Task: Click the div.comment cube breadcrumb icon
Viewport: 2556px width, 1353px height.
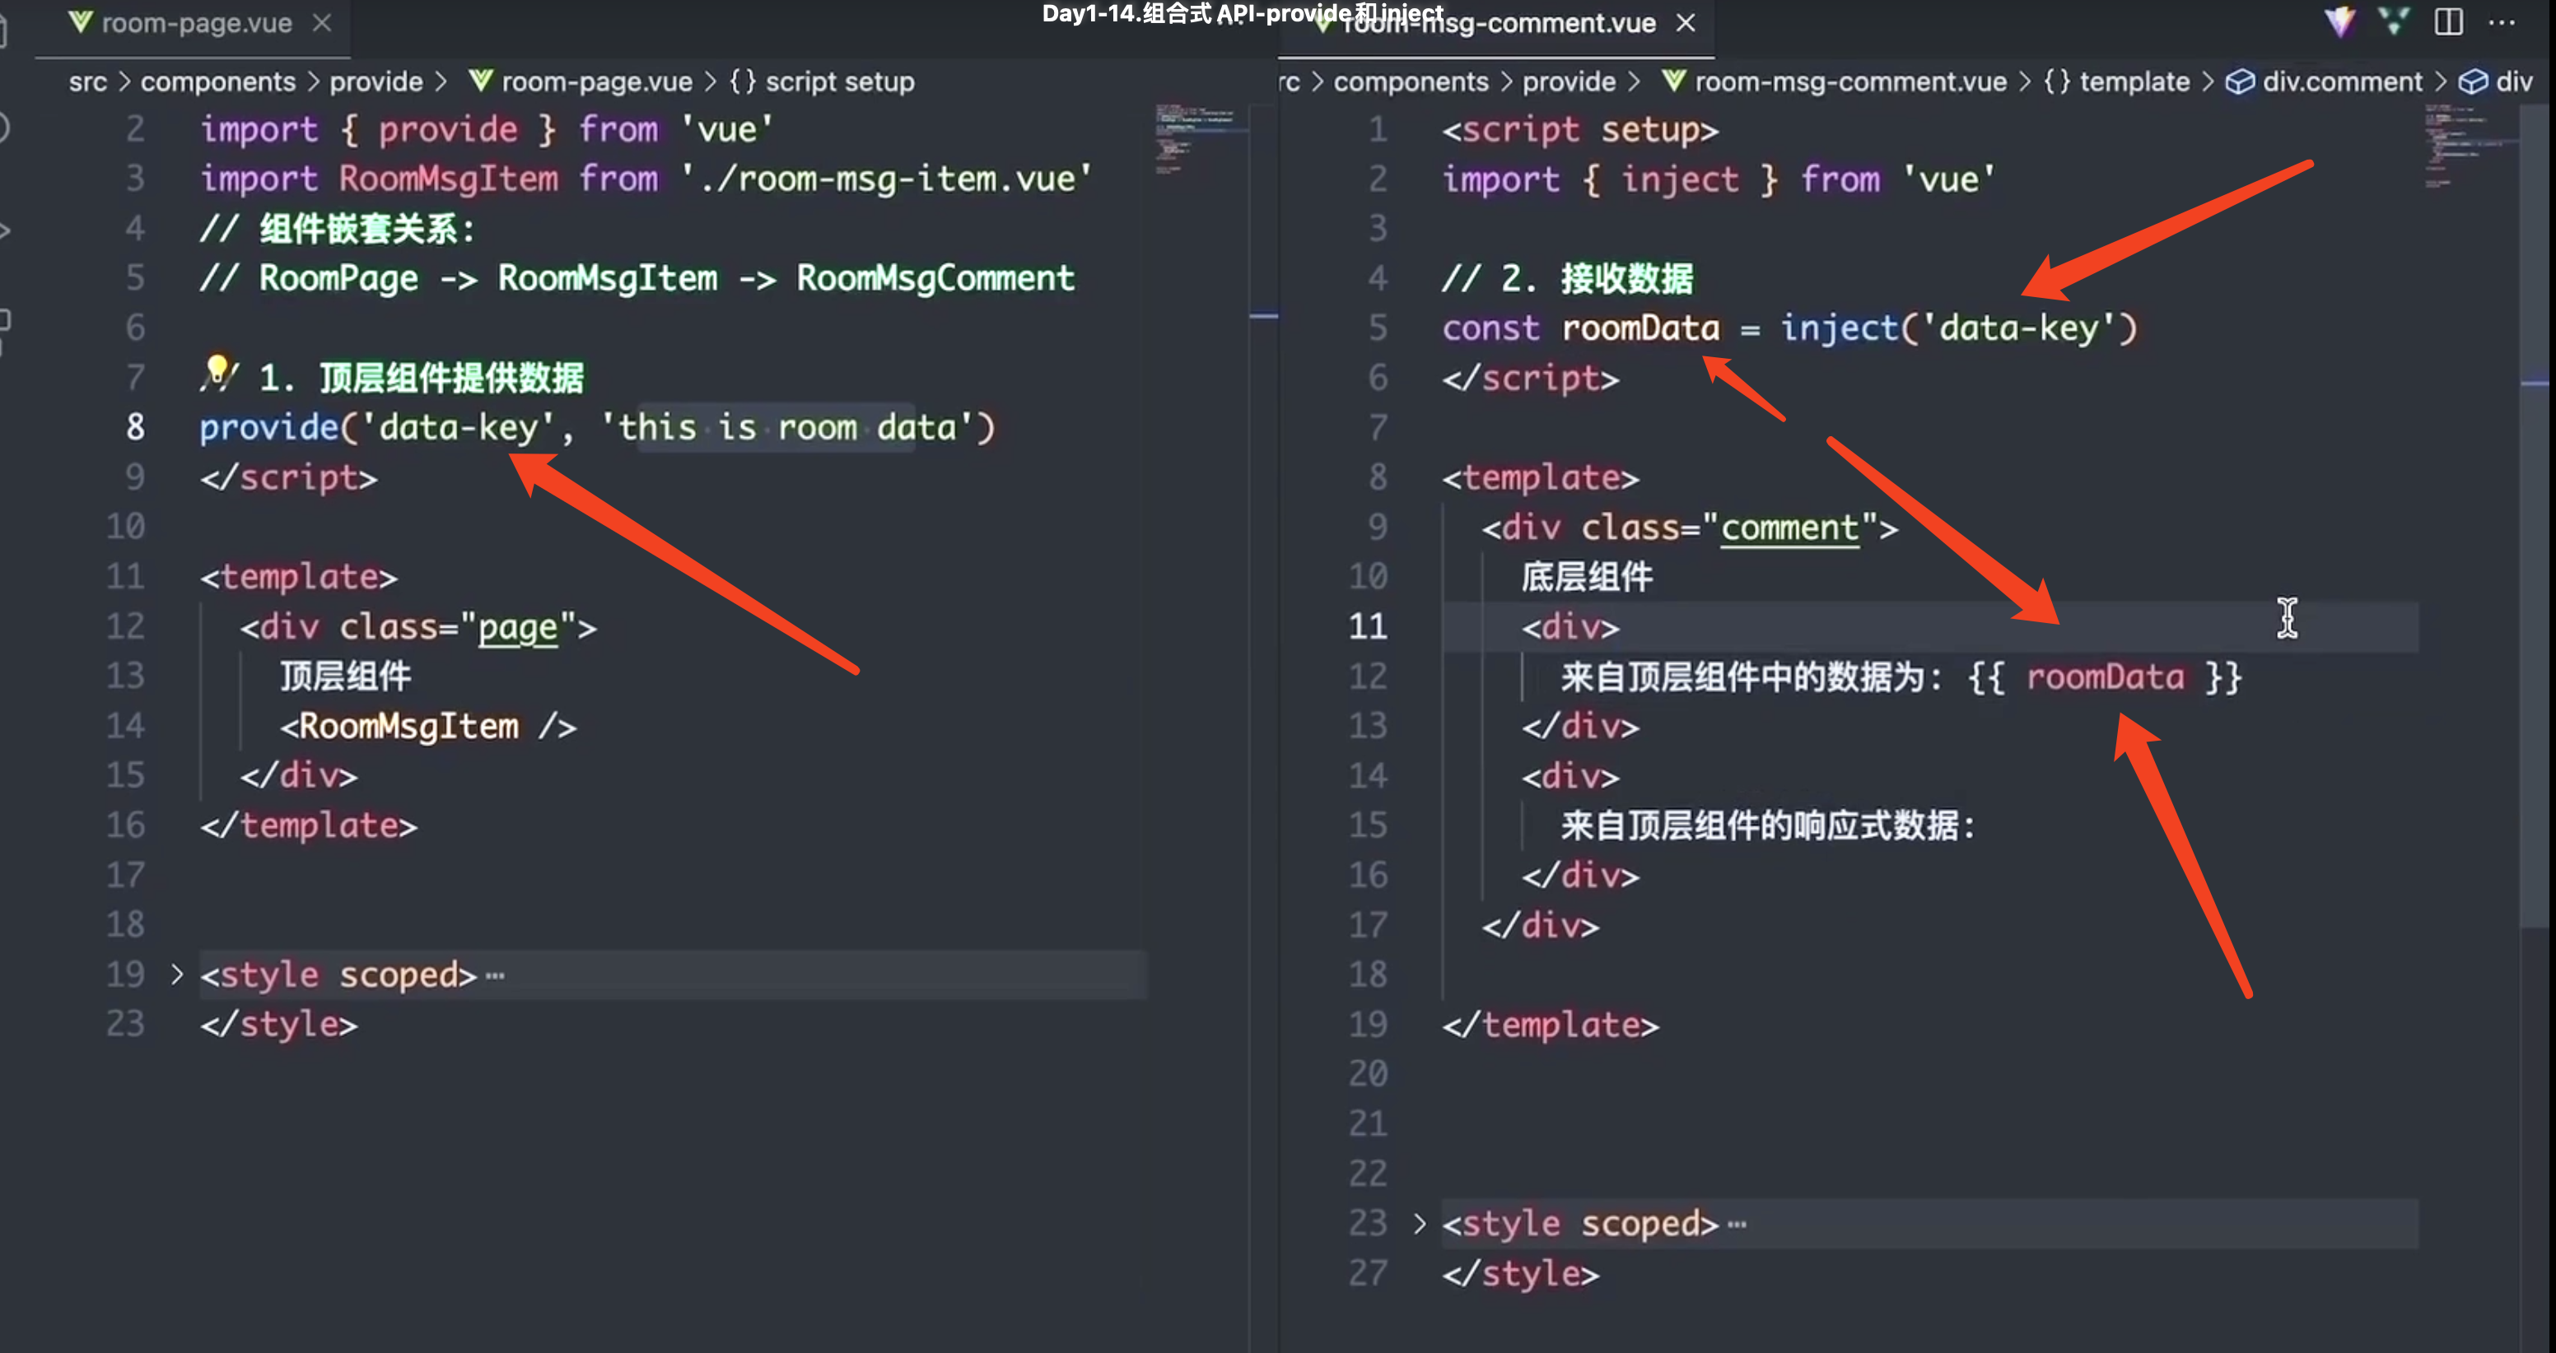Action: [2238, 81]
